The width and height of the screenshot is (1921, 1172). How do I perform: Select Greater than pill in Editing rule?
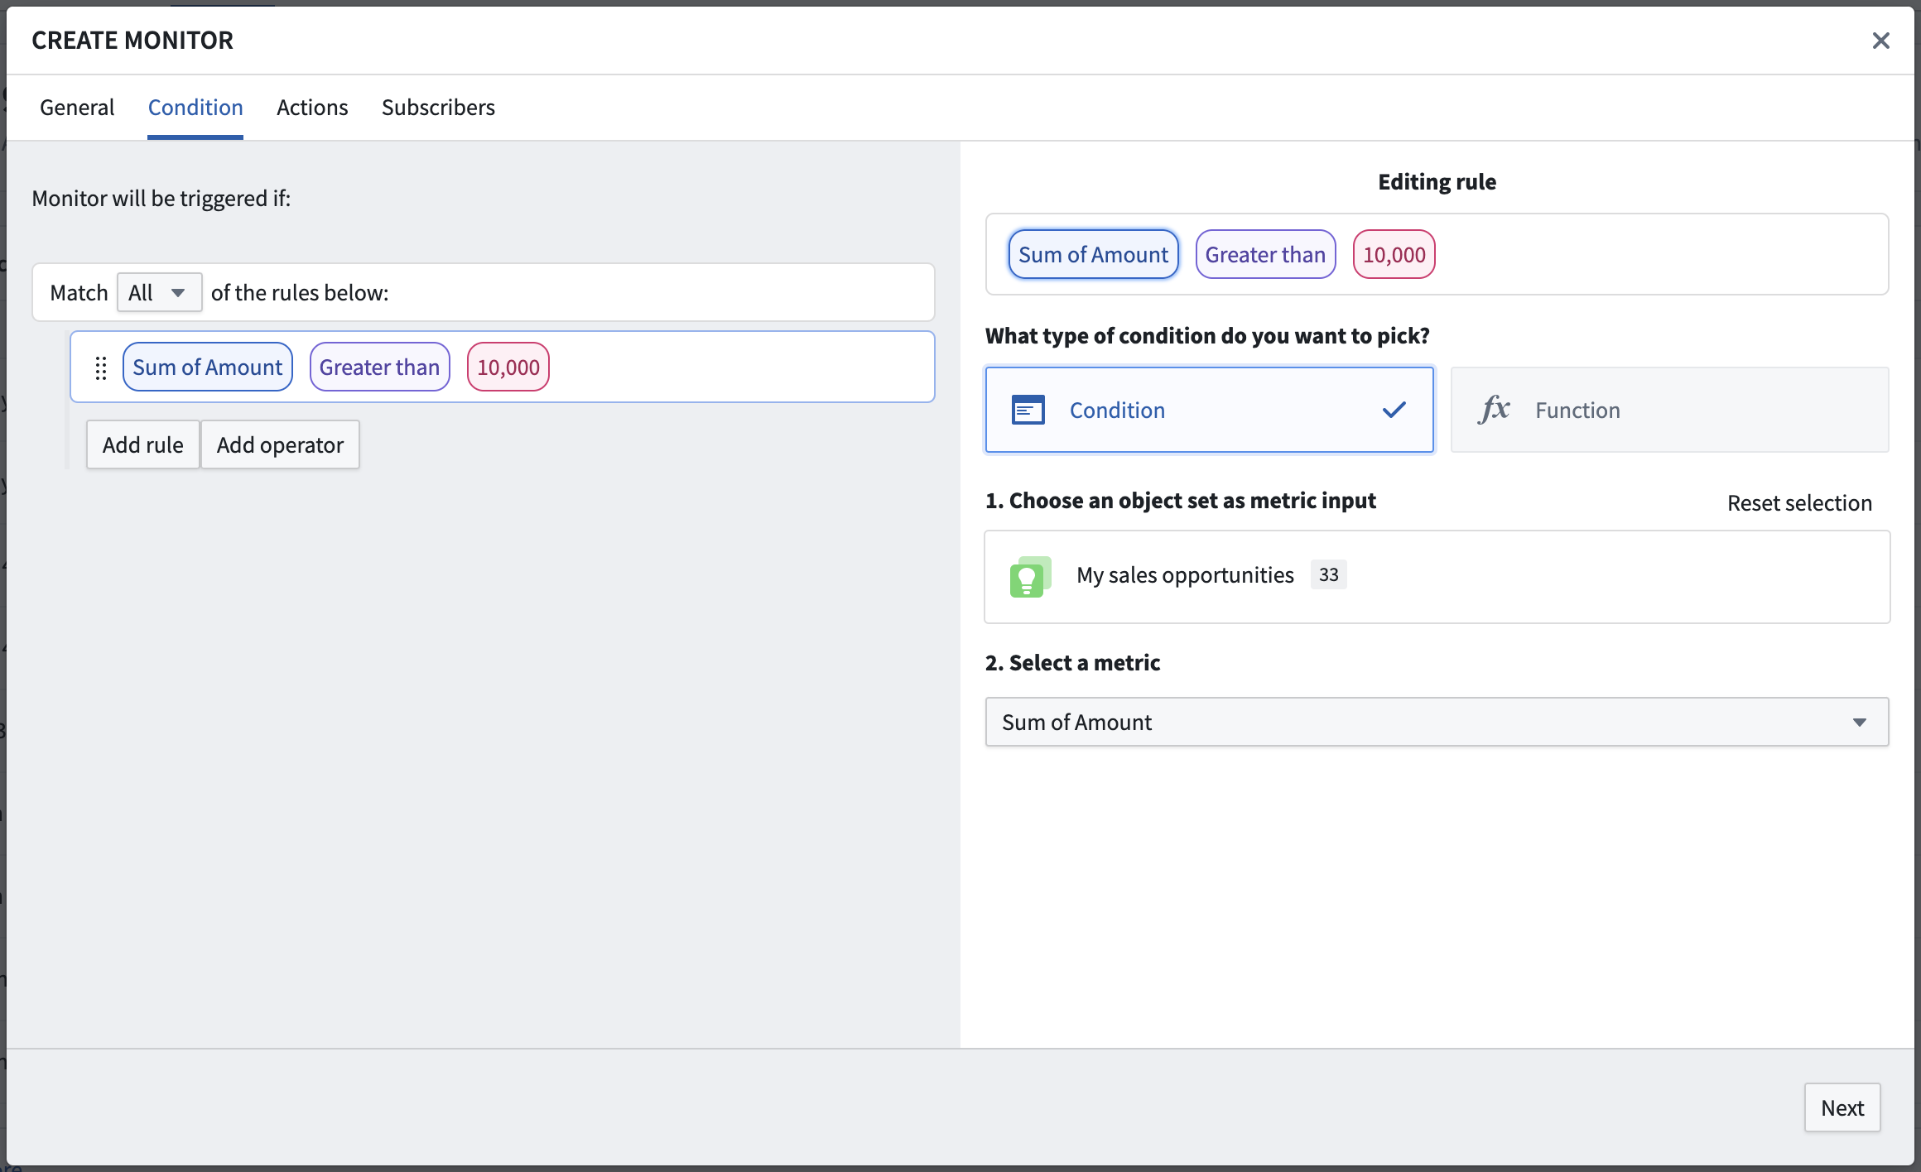coord(1265,254)
